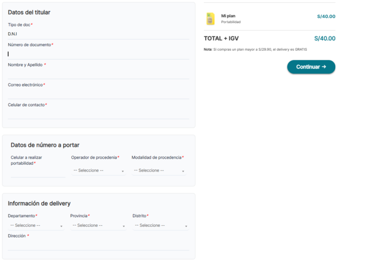369x260 pixels.
Task: Expand the Departamento dropdown
Action: [36, 225]
